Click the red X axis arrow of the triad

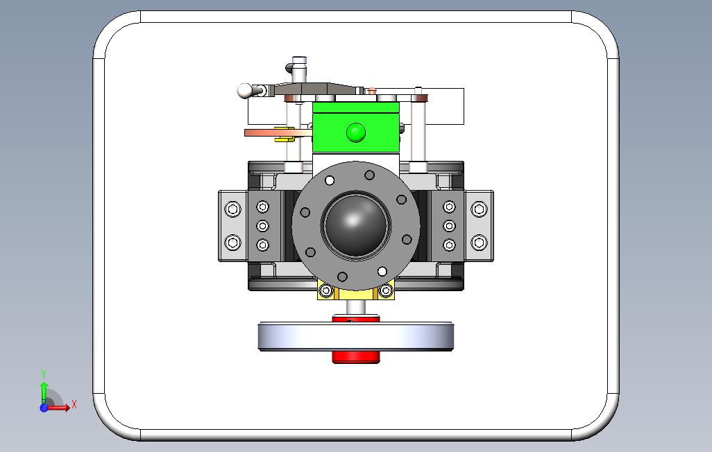point(59,407)
